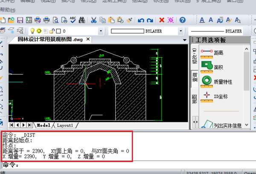The width and height of the screenshot is (256, 174).
Task: Open the Layer manager stack icon
Action: coord(3,31)
